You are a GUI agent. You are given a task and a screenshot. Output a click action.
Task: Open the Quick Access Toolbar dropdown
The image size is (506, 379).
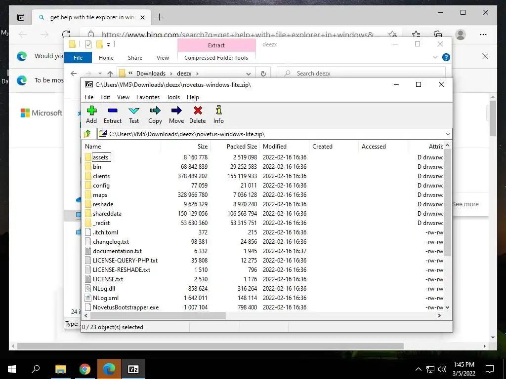coord(108,45)
